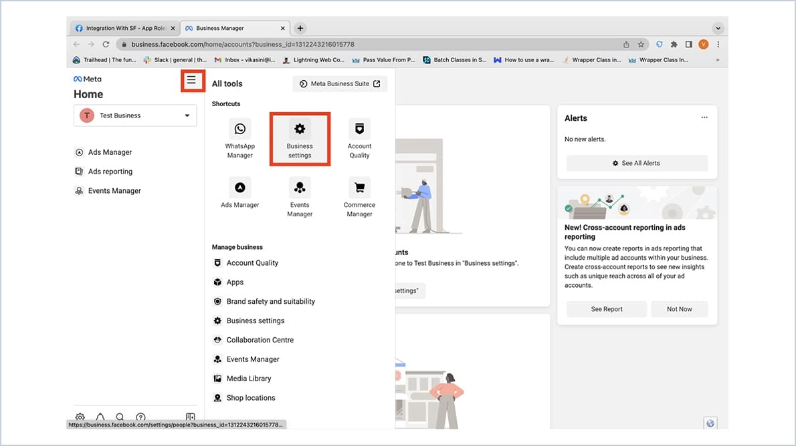Open the Trailhead bookmark
Viewport: 796px width, 446px height.
(104, 60)
